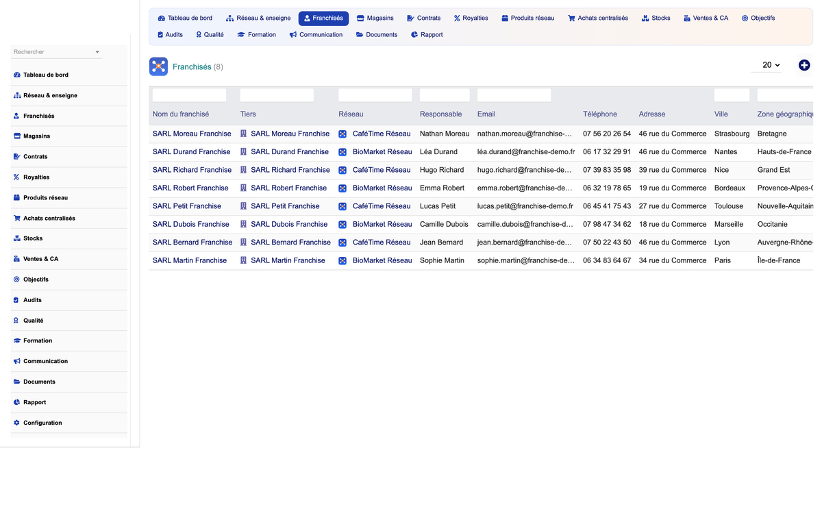This screenshot has height=509, width=822.
Task: Sort by the Responsable column header
Action: [x=440, y=114]
